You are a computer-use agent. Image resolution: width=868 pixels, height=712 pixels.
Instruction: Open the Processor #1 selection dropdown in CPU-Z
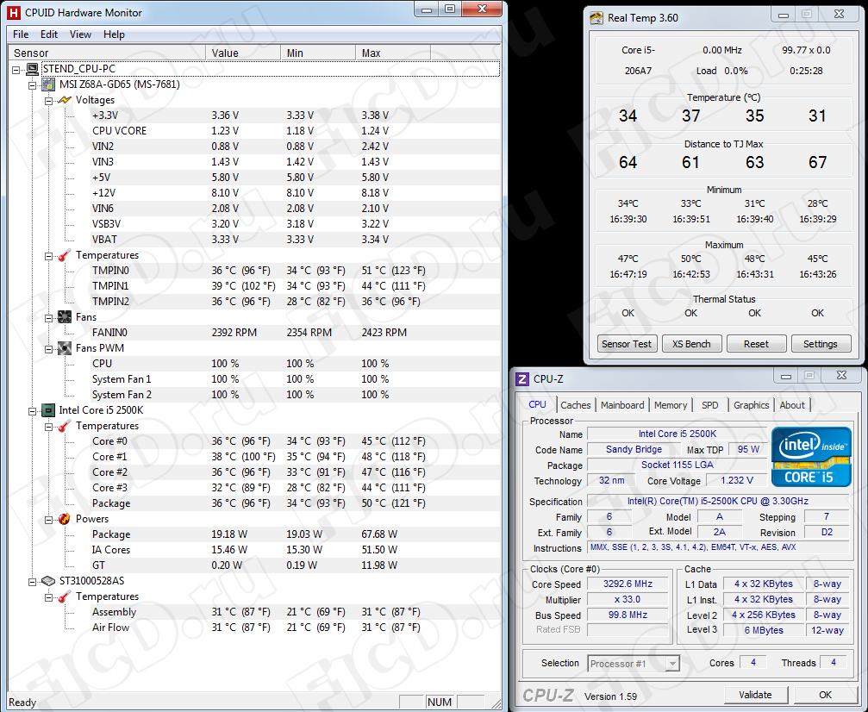tap(672, 663)
